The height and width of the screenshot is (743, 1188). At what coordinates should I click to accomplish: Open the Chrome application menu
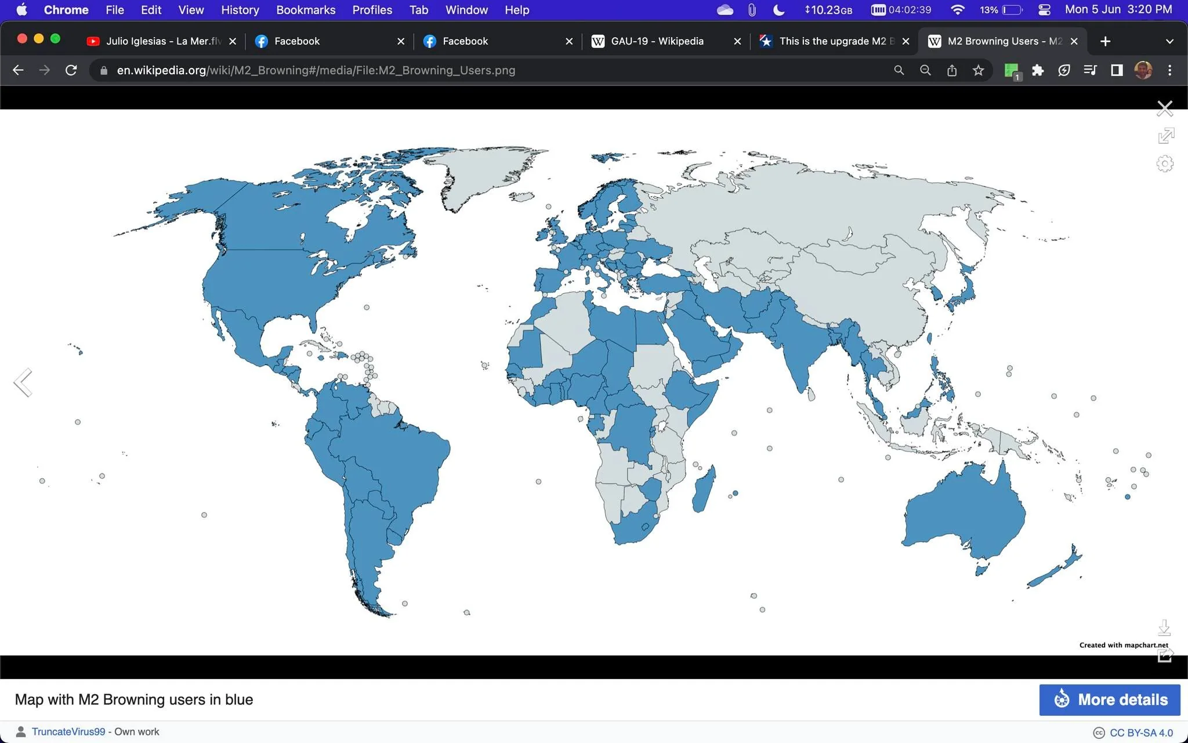click(66, 10)
